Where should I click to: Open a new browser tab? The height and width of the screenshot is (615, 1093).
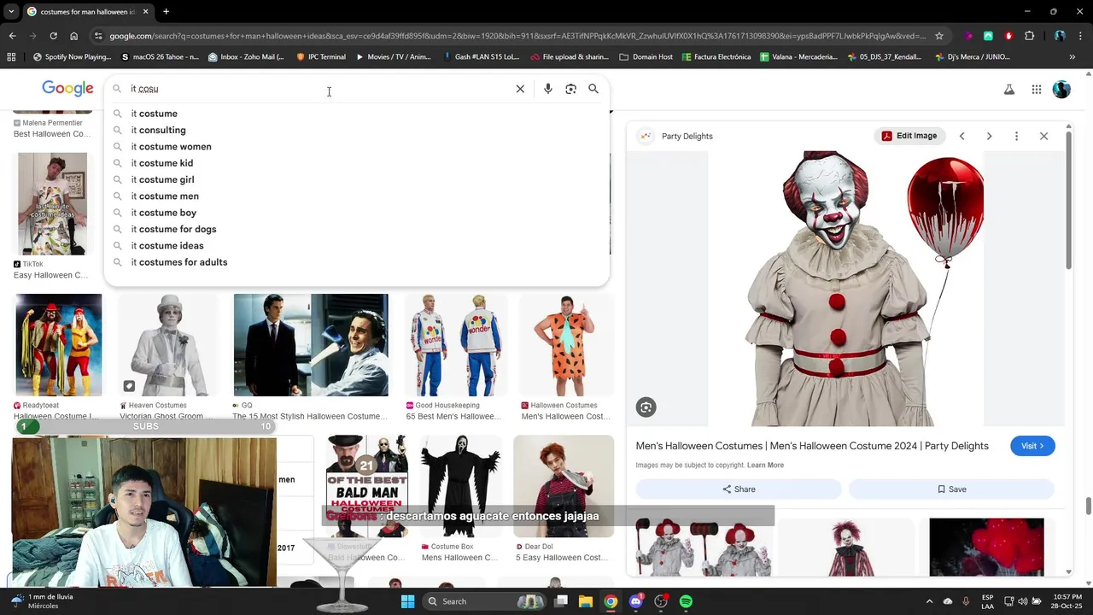[166, 12]
